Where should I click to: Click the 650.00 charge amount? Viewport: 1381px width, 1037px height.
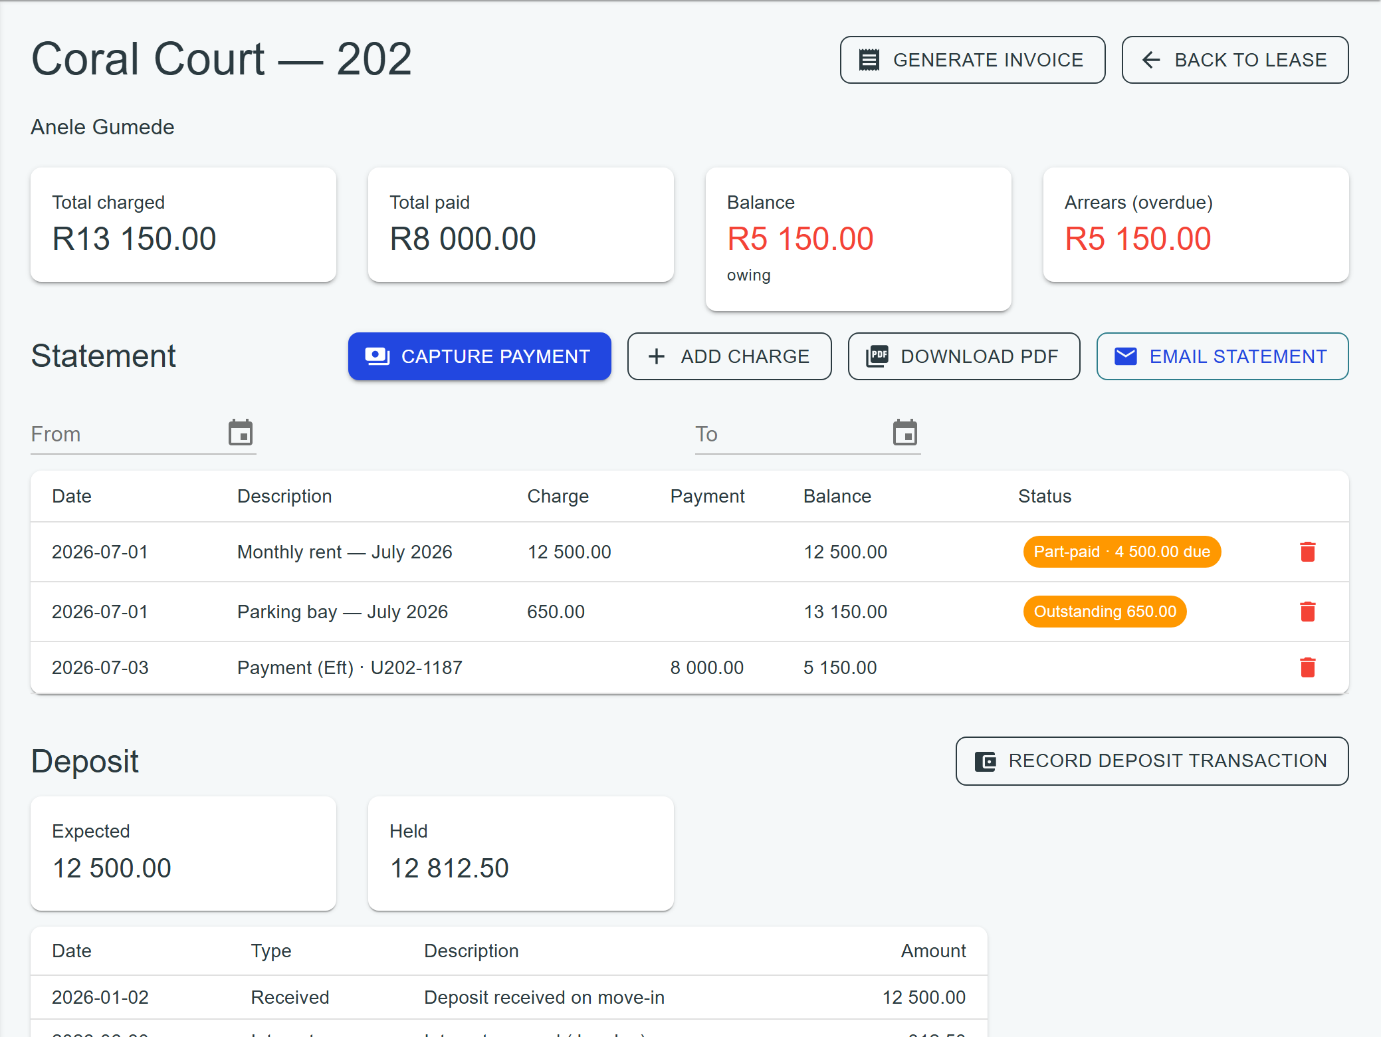(556, 612)
